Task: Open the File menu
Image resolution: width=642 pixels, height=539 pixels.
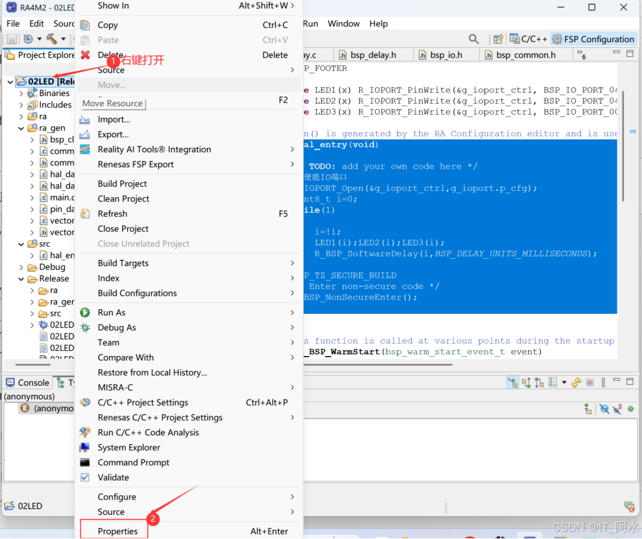Action: pos(13,24)
